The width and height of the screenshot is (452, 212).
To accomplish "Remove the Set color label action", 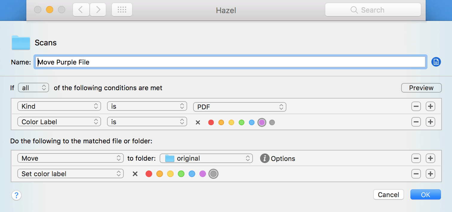I will point(416,174).
